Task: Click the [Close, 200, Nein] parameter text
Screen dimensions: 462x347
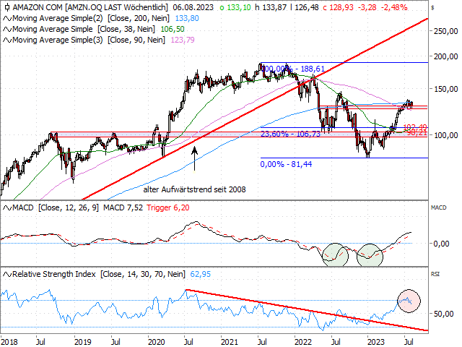Action: [x=139, y=18]
